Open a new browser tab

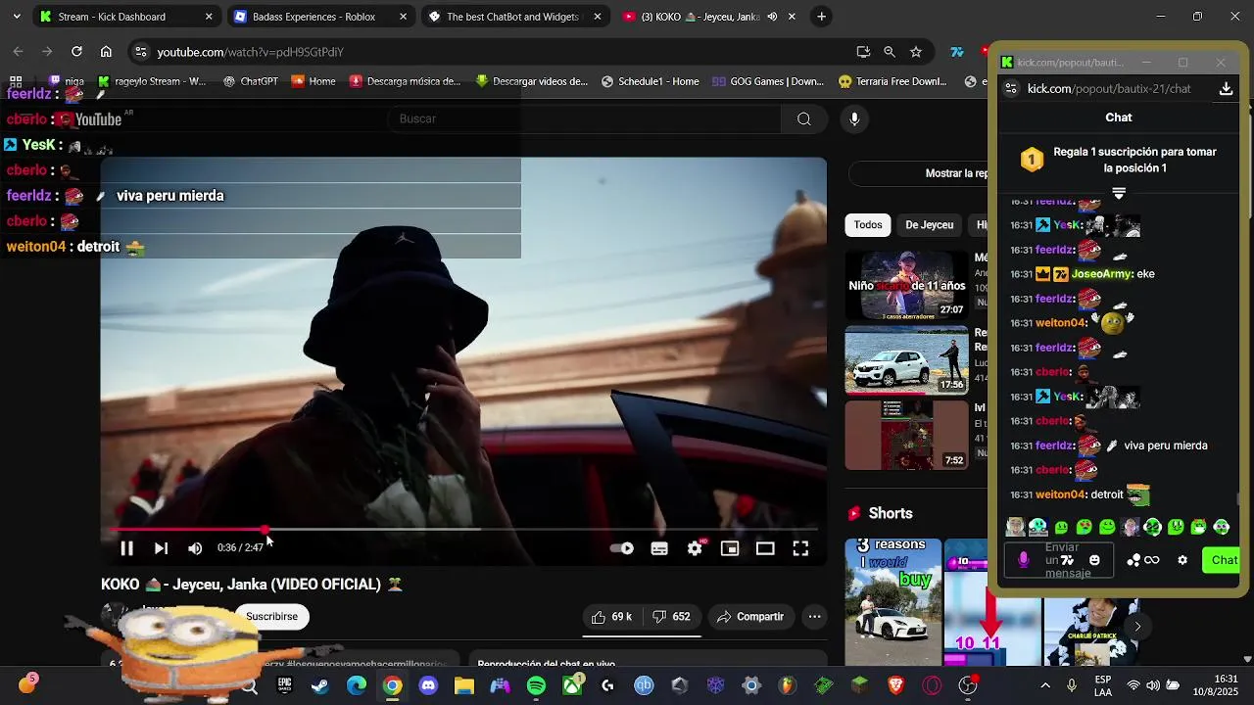(821, 17)
